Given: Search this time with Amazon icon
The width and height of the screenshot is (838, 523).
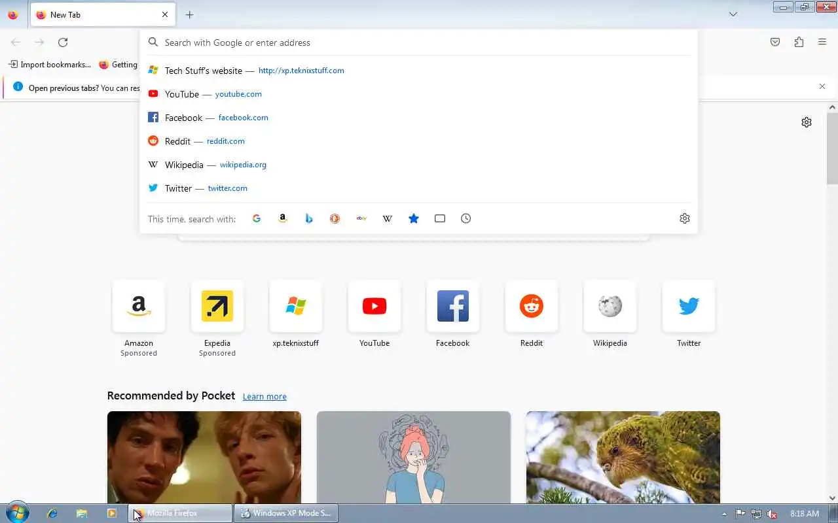Looking at the screenshot, I should click(283, 218).
